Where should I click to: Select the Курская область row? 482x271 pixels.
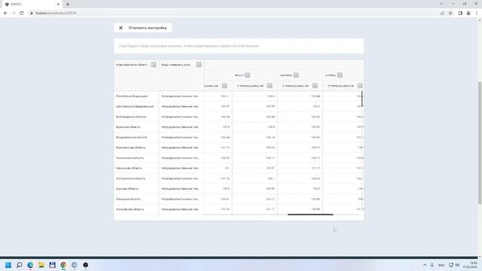238,189
